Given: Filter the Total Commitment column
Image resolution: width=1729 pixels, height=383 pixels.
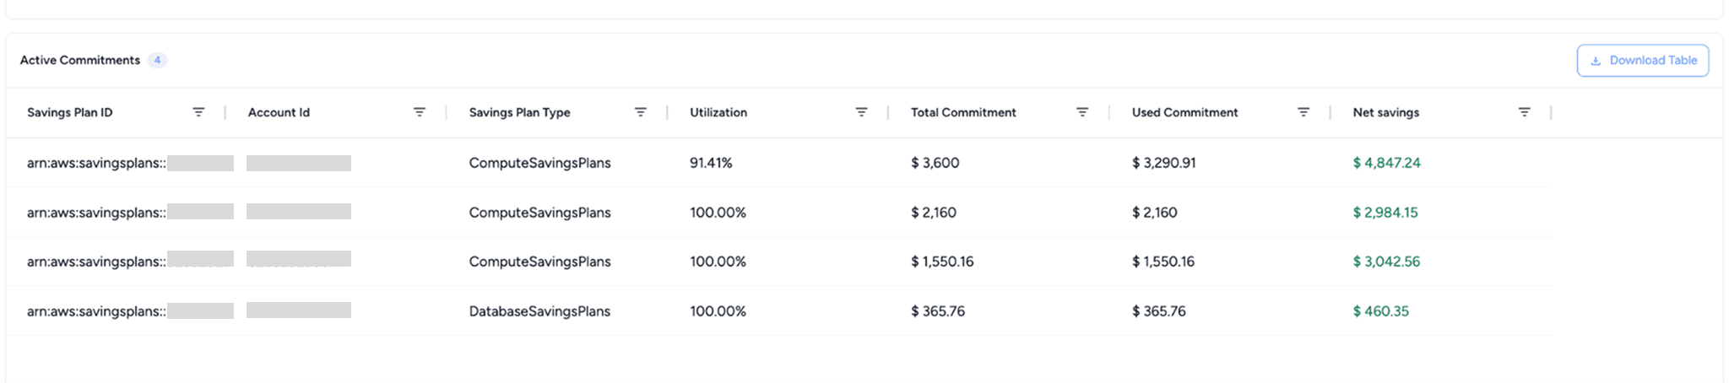Looking at the screenshot, I should 1082,112.
